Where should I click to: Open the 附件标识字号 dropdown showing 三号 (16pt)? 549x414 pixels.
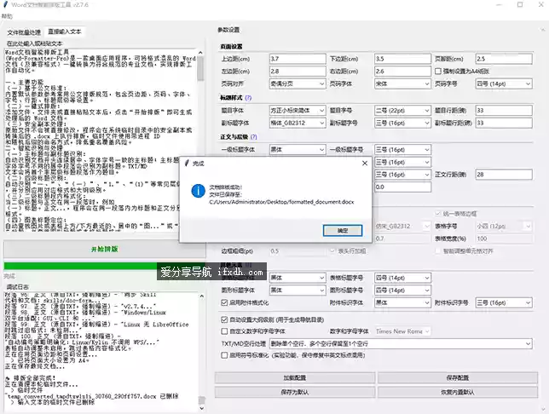pyautogui.click(x=504, y=302)
